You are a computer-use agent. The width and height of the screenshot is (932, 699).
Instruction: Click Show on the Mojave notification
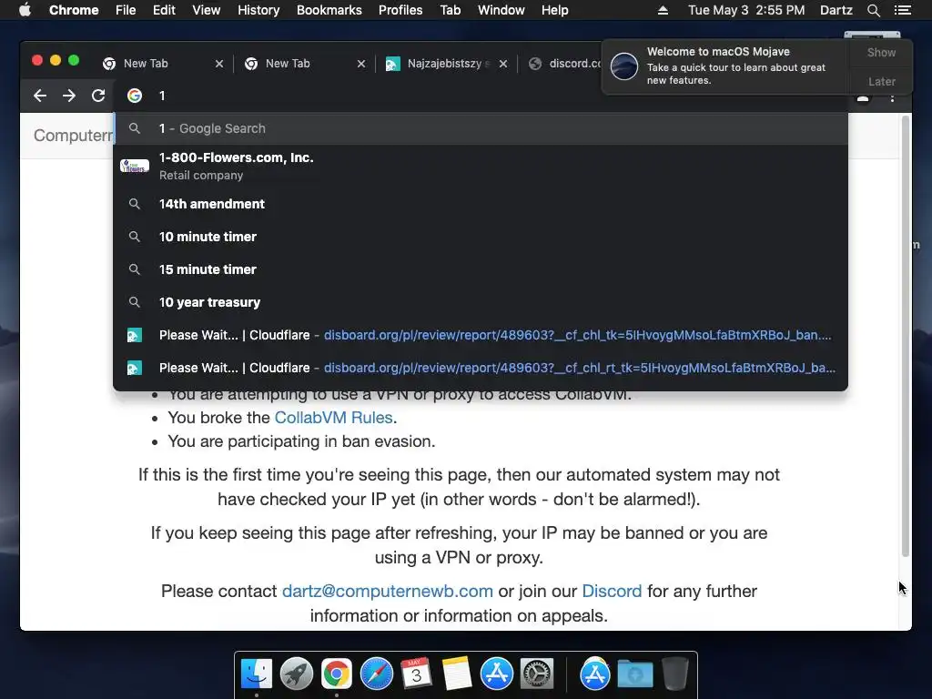click(x=881, y=52)
